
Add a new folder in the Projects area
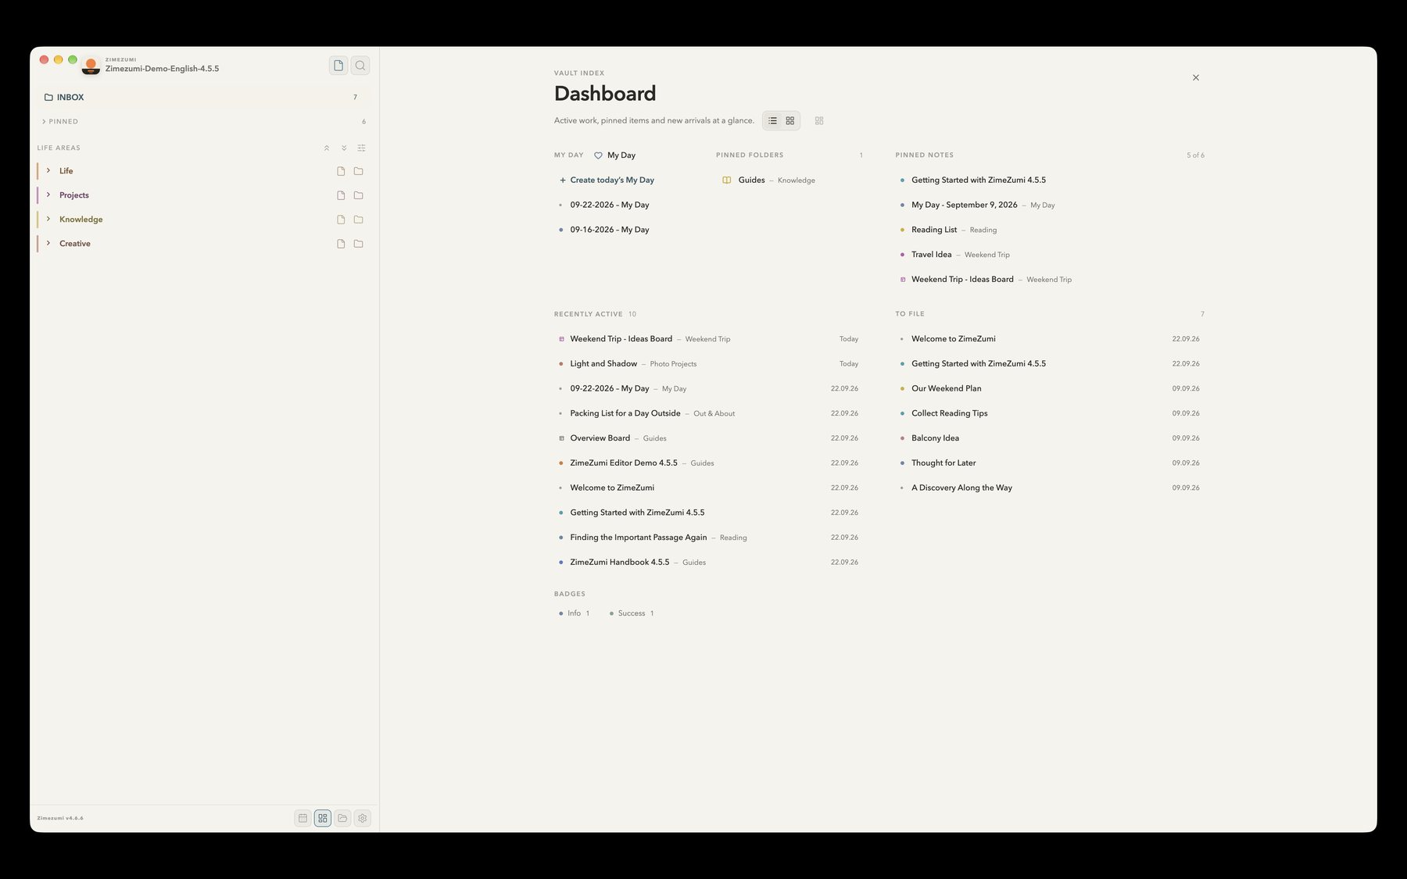tap(359, 195)
